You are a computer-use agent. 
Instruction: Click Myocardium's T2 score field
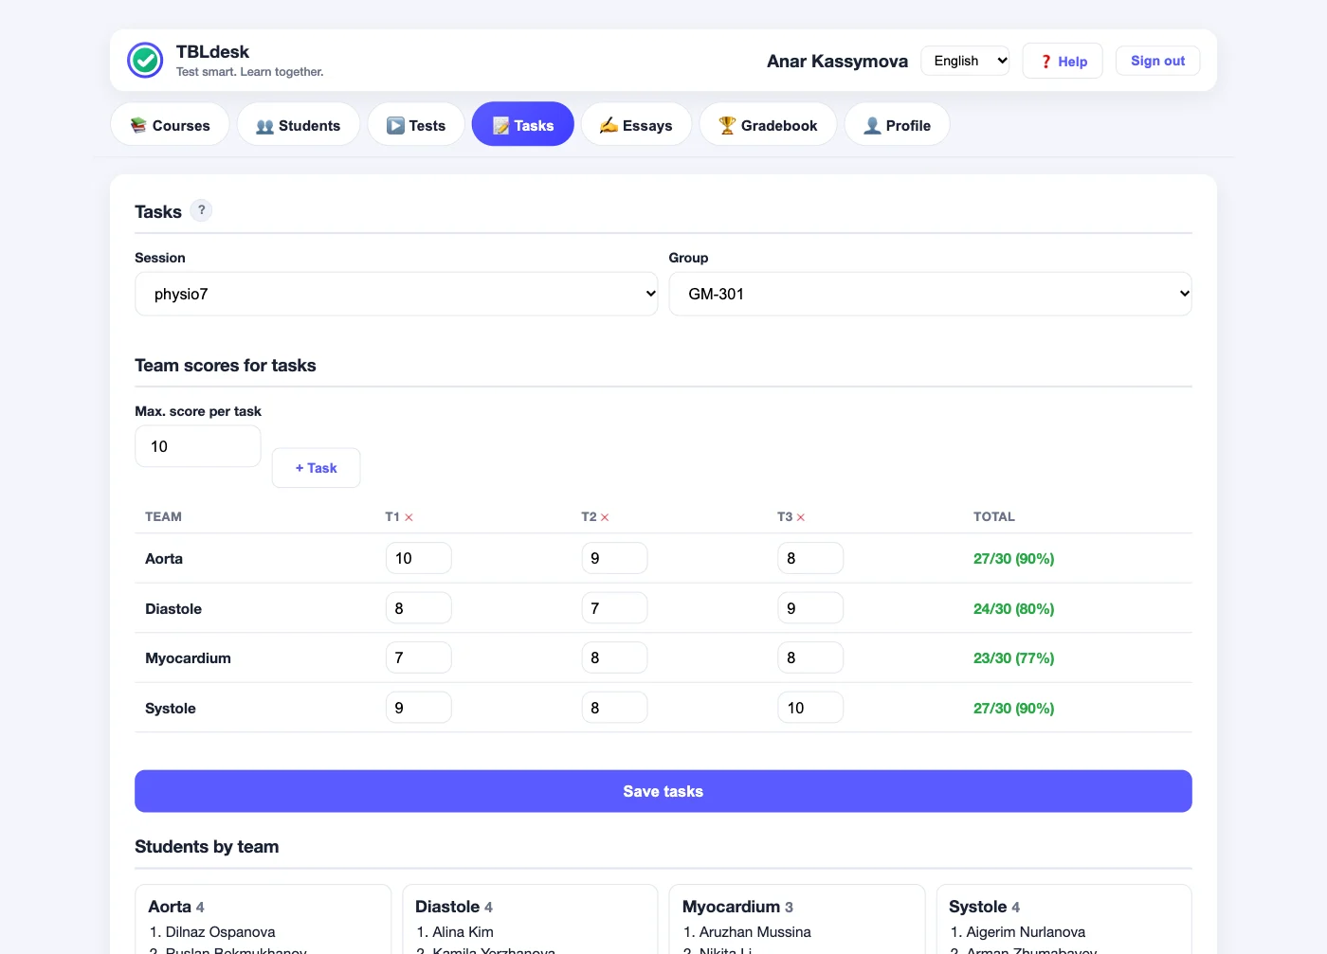[x=615, y=657]
